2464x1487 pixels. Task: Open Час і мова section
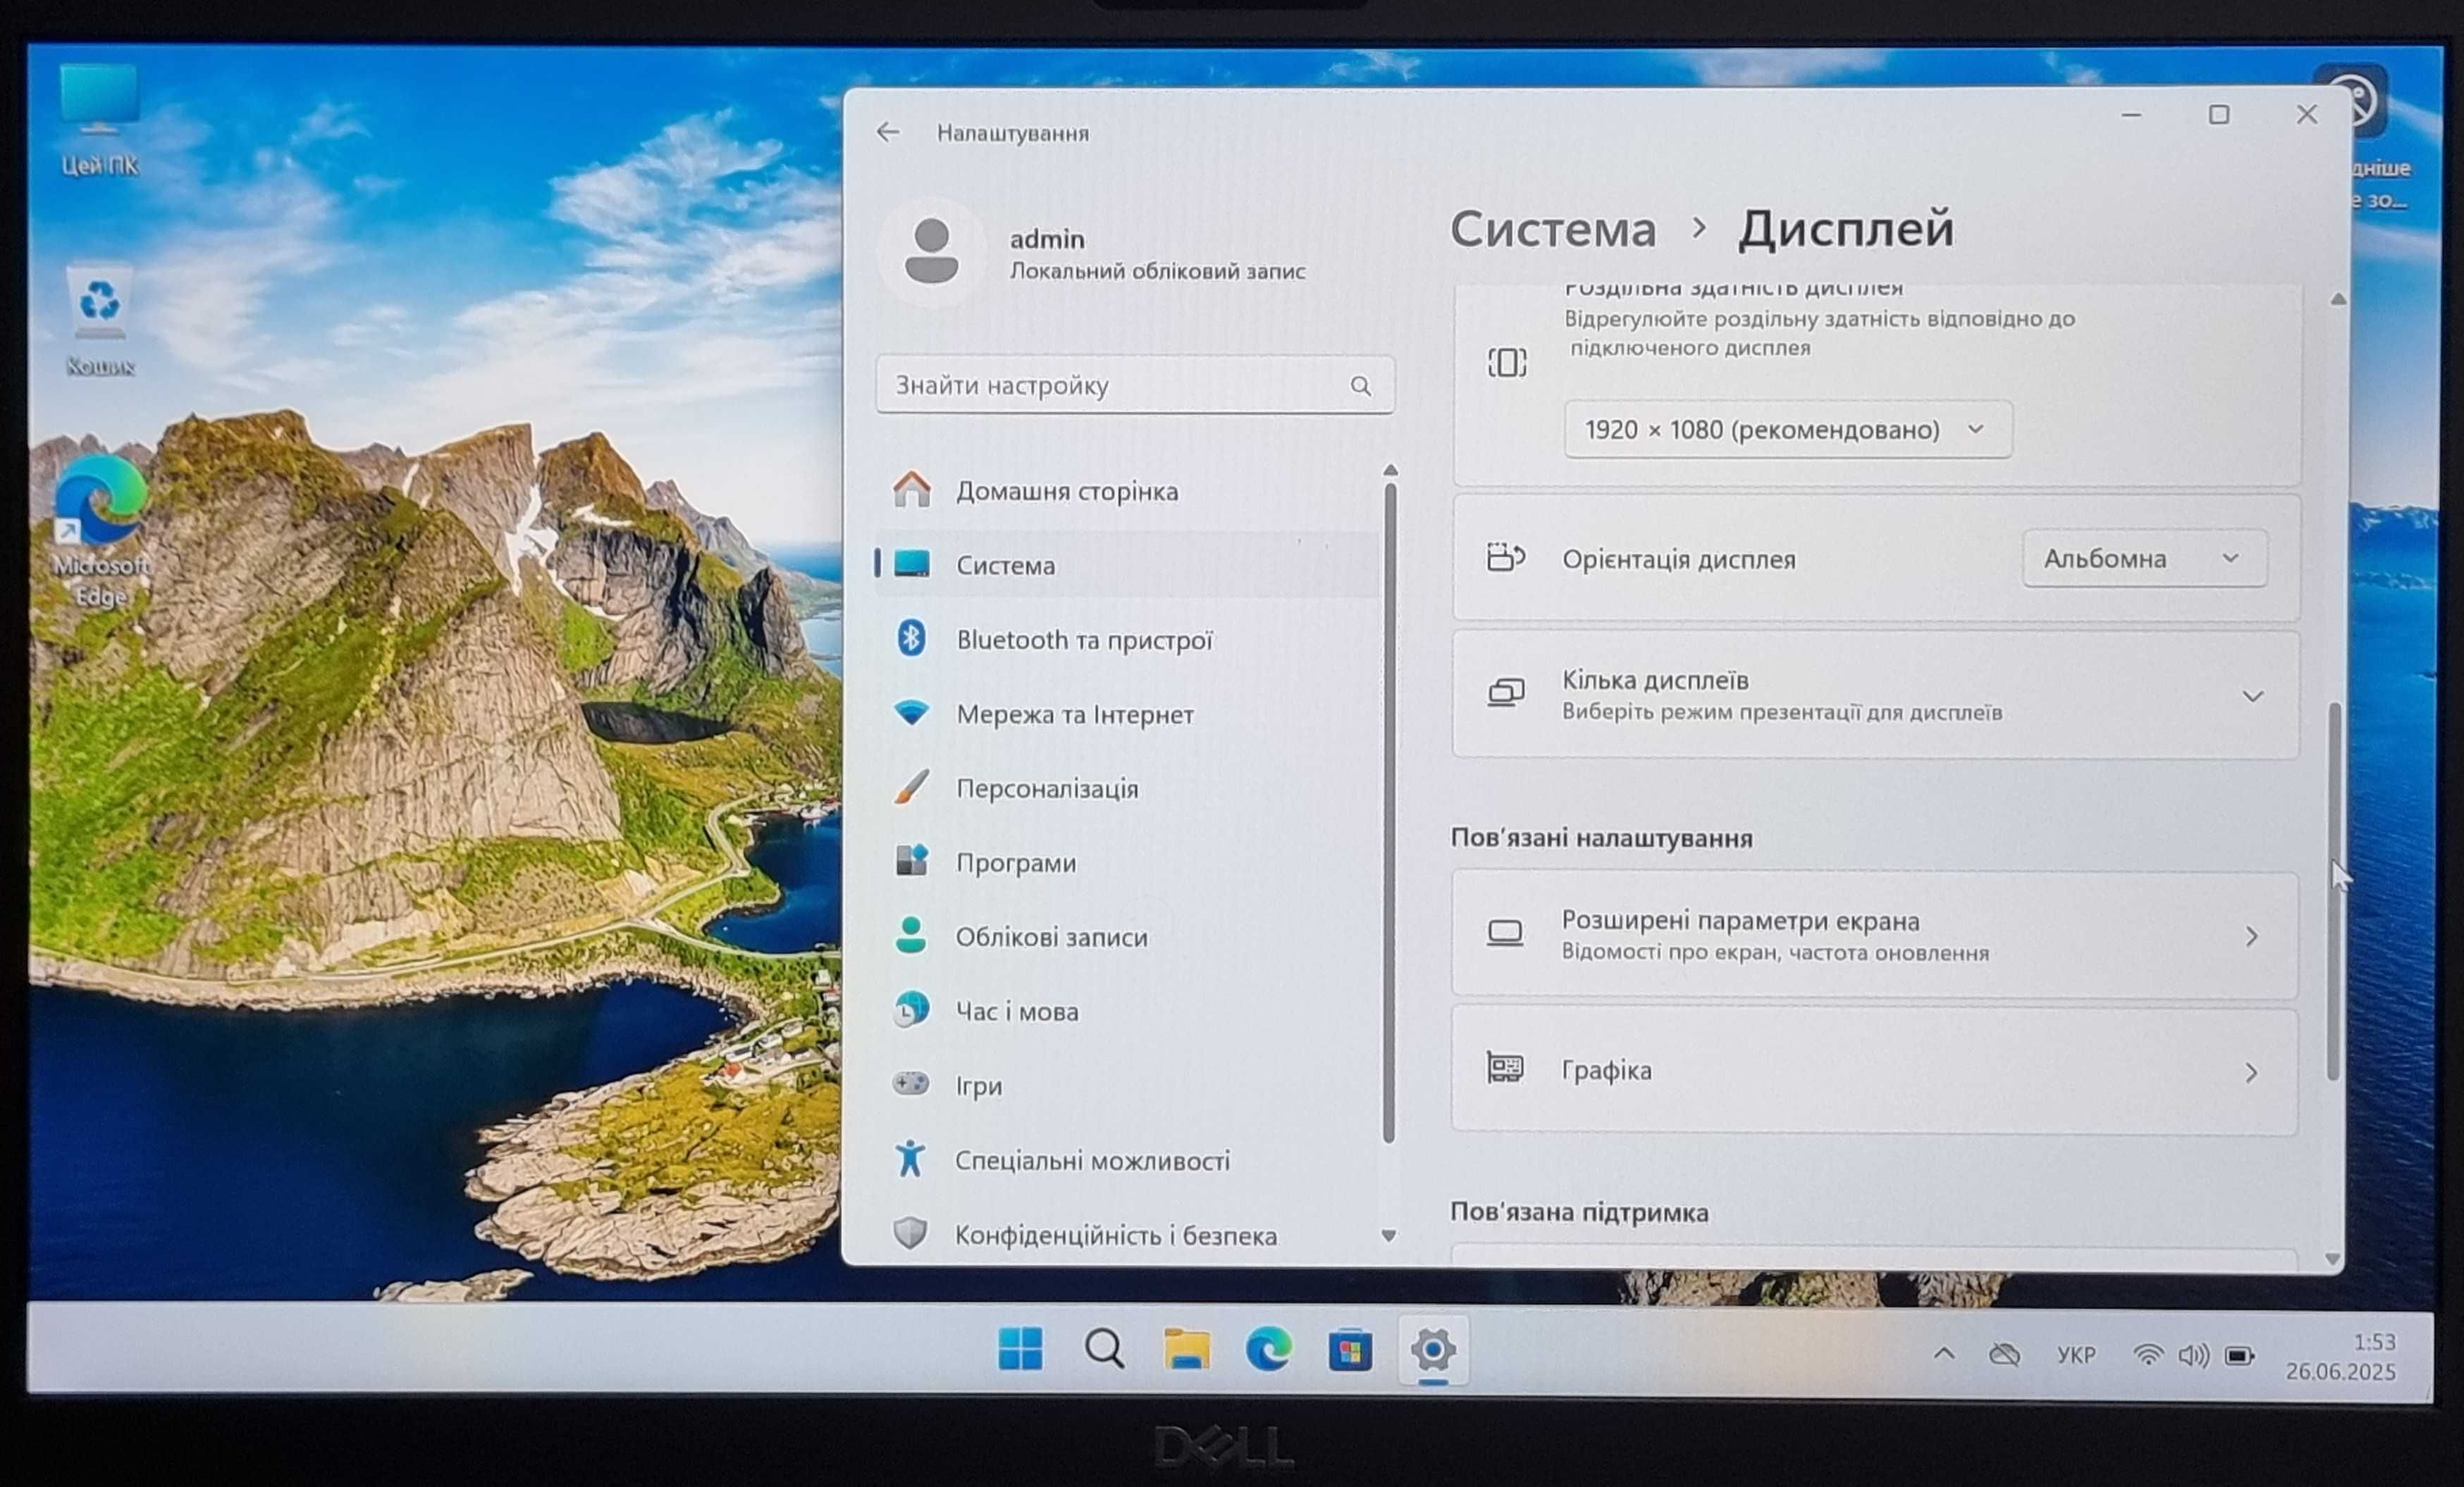point(1128,1012)
